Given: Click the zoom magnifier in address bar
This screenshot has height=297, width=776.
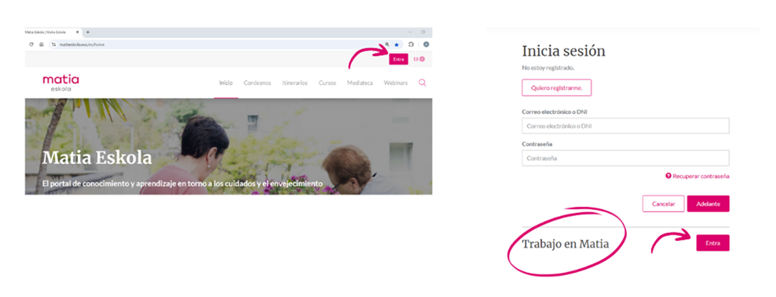Looking at the screenshot, I should [x=387, y=45].
